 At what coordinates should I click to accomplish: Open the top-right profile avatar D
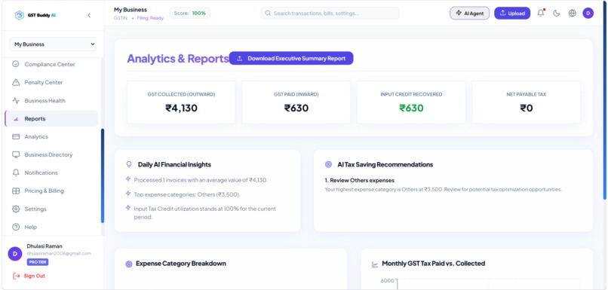point(588,13)
